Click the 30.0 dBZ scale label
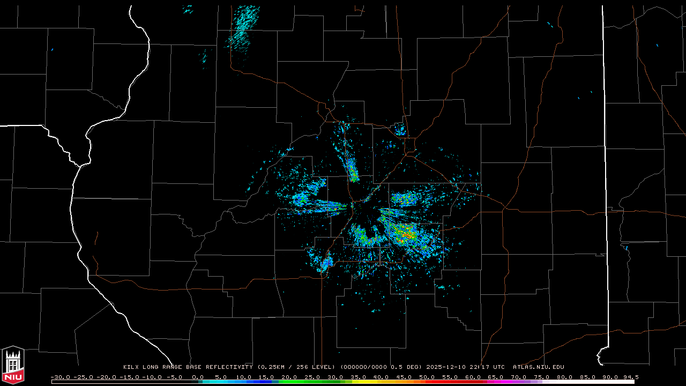Image resolution: width=686 pixels, height=386 pixels. [x=335, y=377]
